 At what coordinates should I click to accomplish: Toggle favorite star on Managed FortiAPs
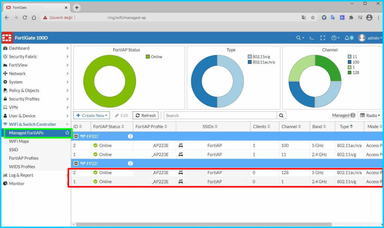pos(67,132)
